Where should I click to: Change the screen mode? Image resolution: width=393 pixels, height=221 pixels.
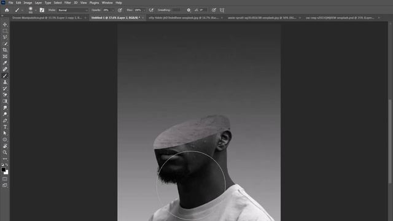(5, 185)
